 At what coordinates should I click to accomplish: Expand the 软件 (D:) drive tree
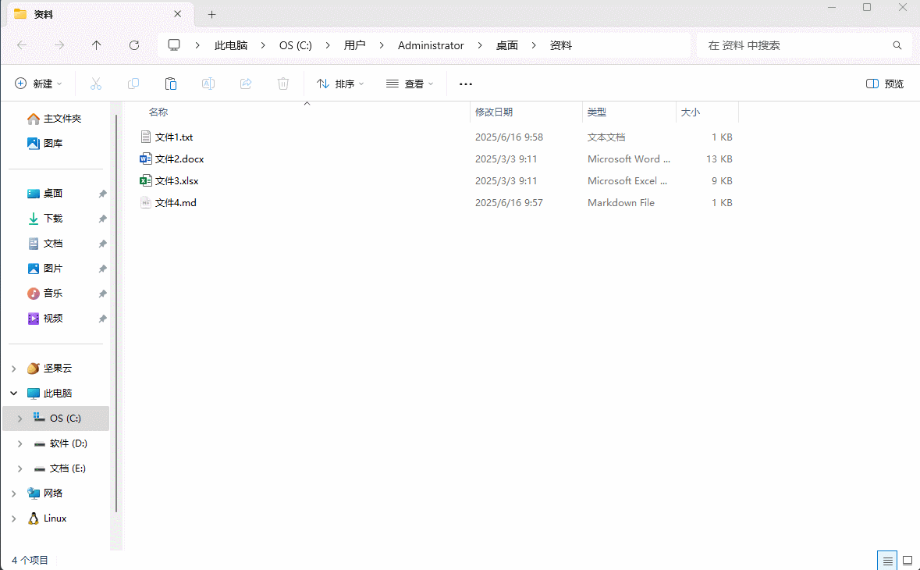tap(20, 444)
